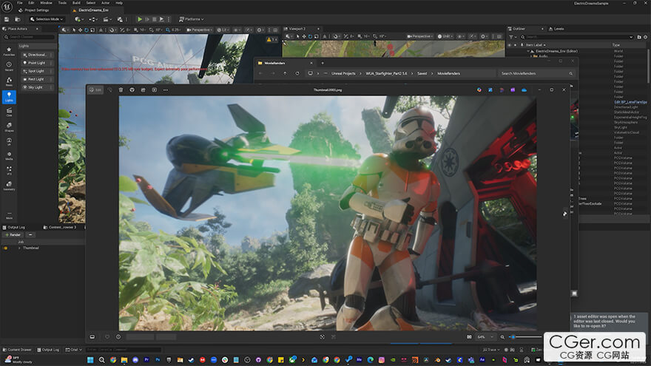Image resolution: width=651 pixels, height=366 pixels.
Task: Open the Actor menu
Action: 106,3
